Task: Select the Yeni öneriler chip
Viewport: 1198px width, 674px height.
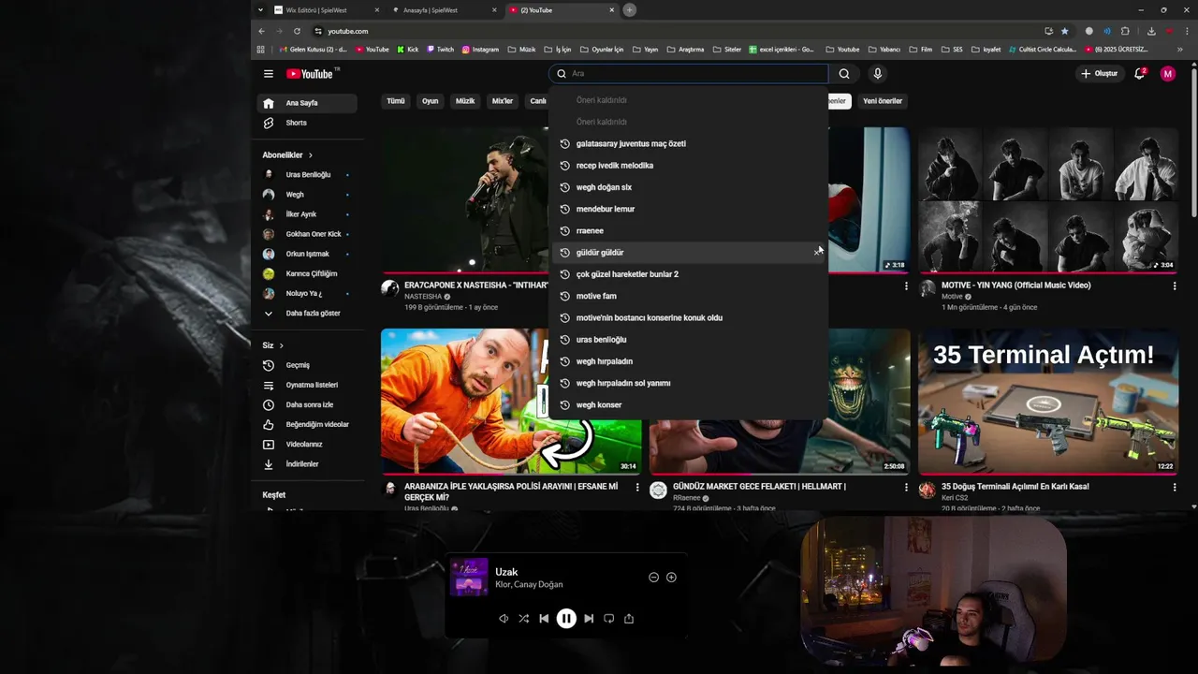Action: pos(883,101)
